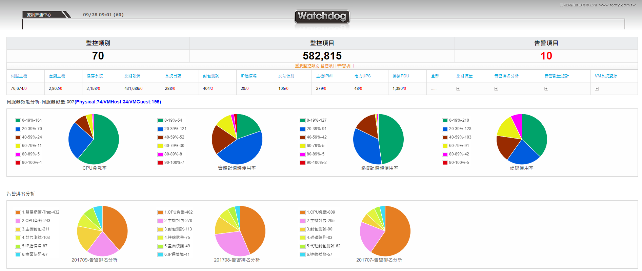Select the 封包測試 monitoring category

(211, 76)
